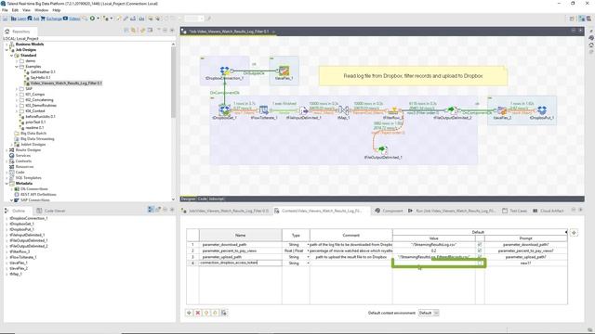This screenshot has width=595, height=334.
Task: Select the tDropboxGet_1 component on canvas
Action: (x=224, y=110)
